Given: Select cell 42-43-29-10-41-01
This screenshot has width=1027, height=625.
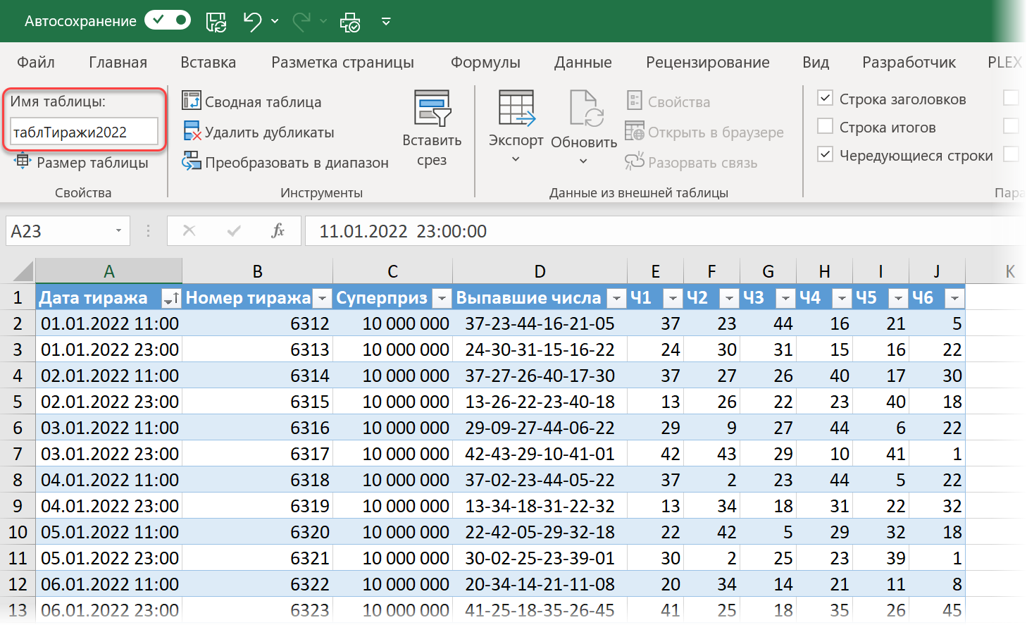Looking at the screenshot, I should click(x=540, y=454).
